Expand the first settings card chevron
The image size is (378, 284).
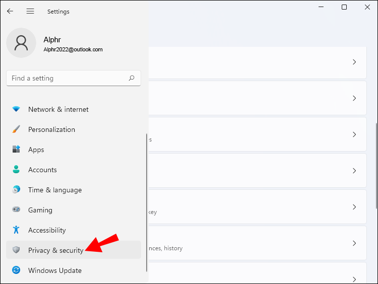[x=354, y=62]
